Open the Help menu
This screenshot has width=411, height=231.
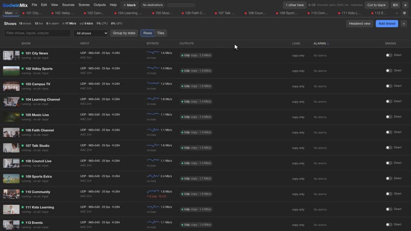(x=113, y=5)
